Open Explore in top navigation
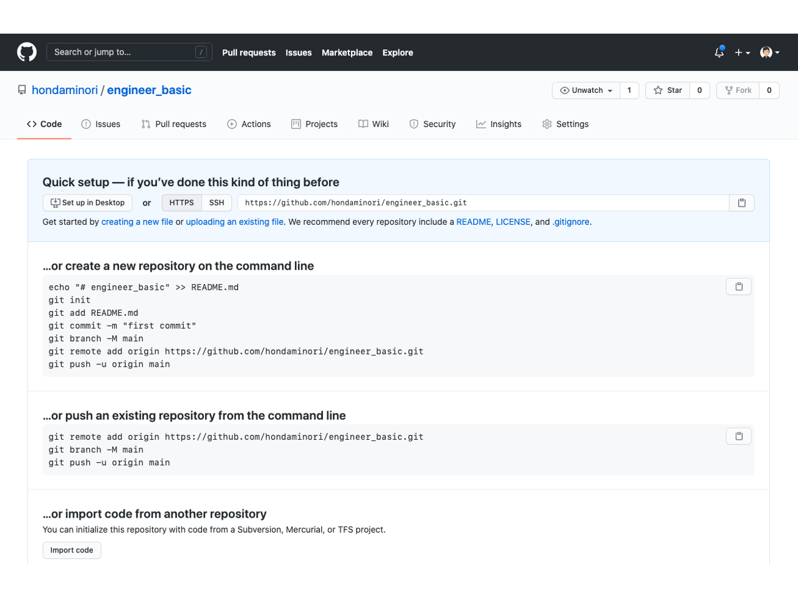This screenshot has height=598, width=798. pos(398,53)
